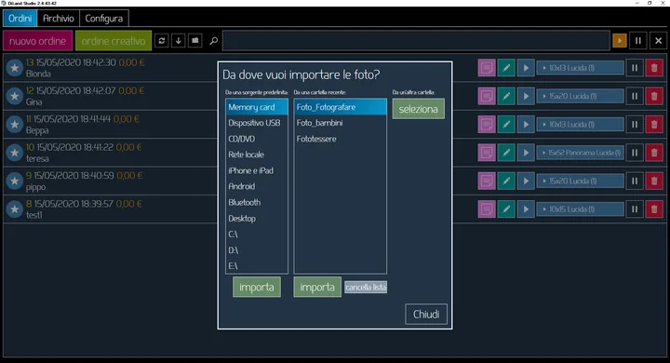Expand 15x20 Lucida (1) entry for order 12
670x363 pixels.
pyautogui.click(x=581, y=96)
